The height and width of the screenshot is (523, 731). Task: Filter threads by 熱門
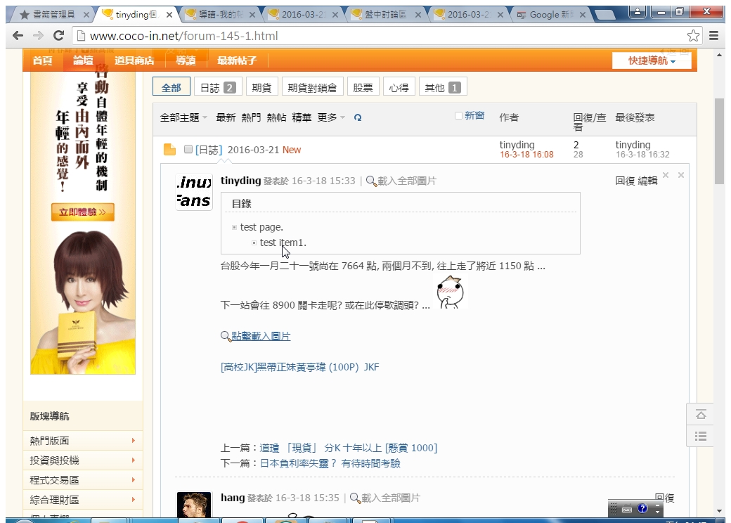(x=251, y=117)
